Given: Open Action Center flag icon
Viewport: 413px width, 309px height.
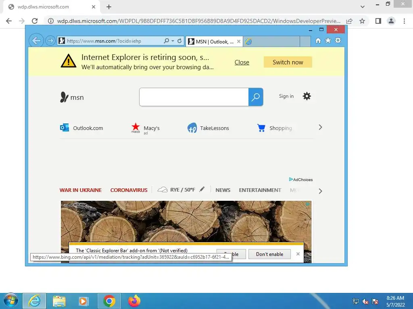Looking at the screenshot, I should click(x=375, y=301).
